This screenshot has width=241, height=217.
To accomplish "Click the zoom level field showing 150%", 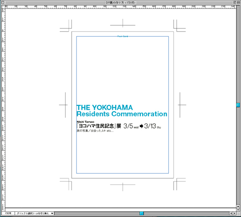I will [8, 213].
